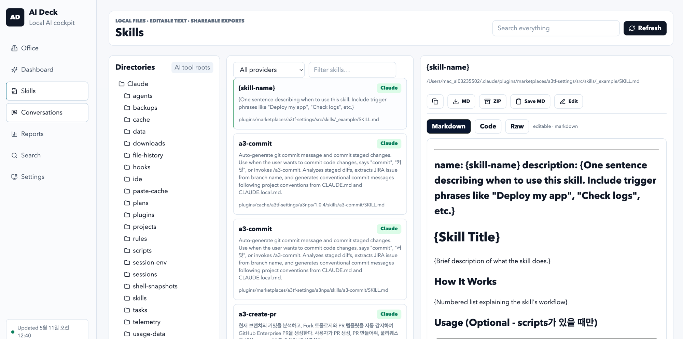The width and height of the screenshot is (683, 339).
Task: Open the ide directory
Action: [x=137, y=179]
